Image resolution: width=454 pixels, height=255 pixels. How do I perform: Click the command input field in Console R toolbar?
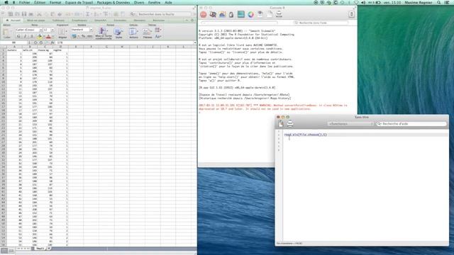(x=239, y=23)
